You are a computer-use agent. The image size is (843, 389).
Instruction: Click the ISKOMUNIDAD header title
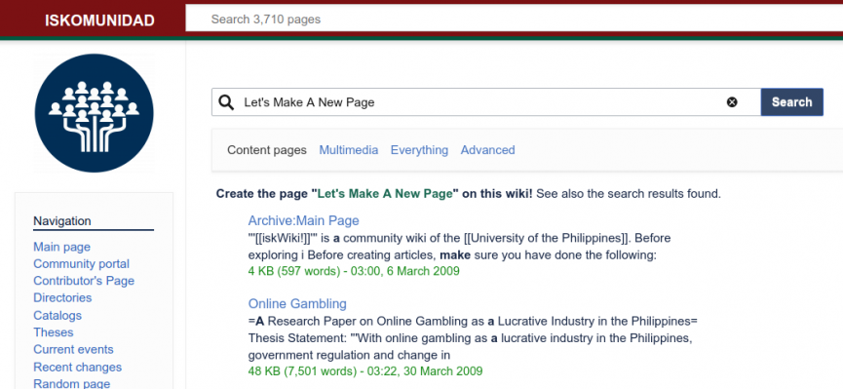tap(99, 20)
